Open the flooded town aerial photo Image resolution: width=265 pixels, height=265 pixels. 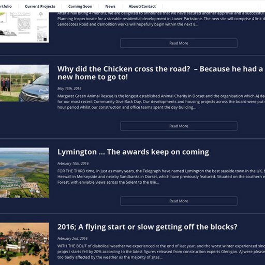24,244
